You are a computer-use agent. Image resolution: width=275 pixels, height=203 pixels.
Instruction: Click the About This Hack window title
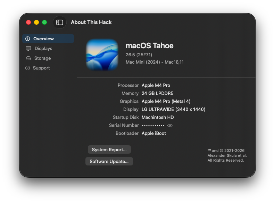(91, 22)
